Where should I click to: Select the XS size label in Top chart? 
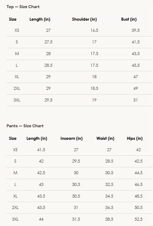click(17, 30)
